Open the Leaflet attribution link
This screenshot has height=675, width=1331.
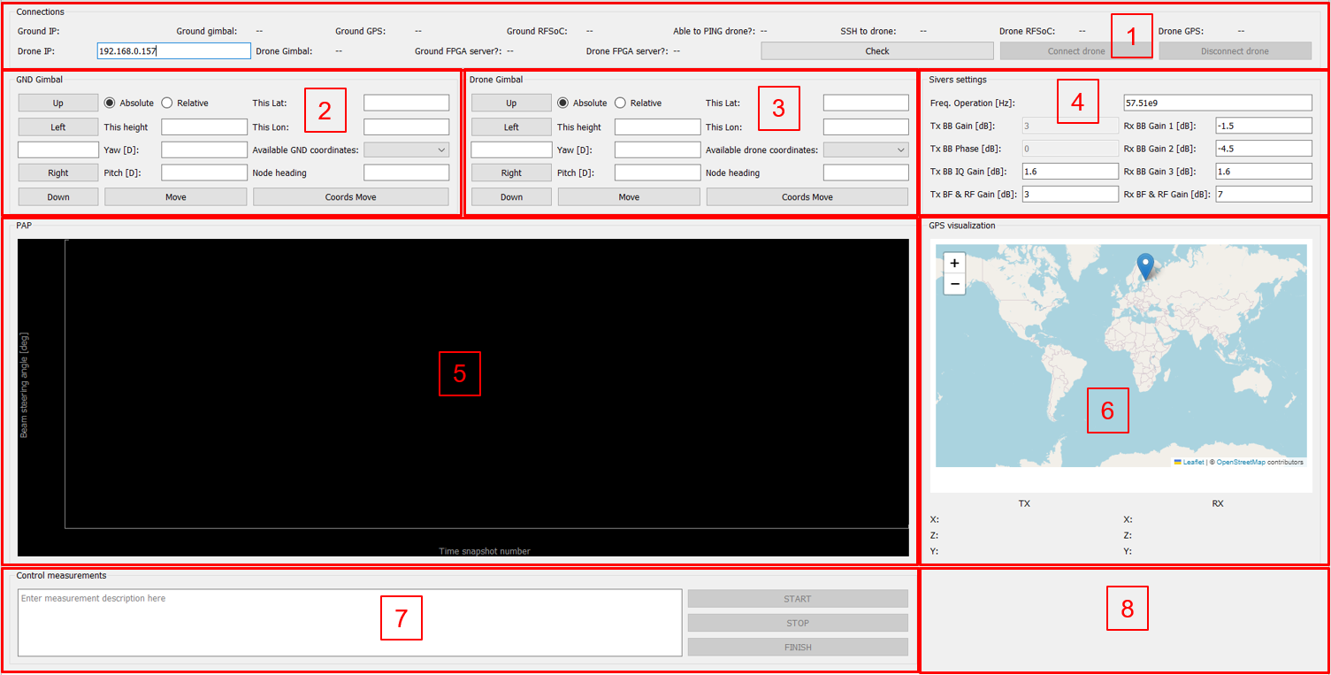[x=1193, y=462]
